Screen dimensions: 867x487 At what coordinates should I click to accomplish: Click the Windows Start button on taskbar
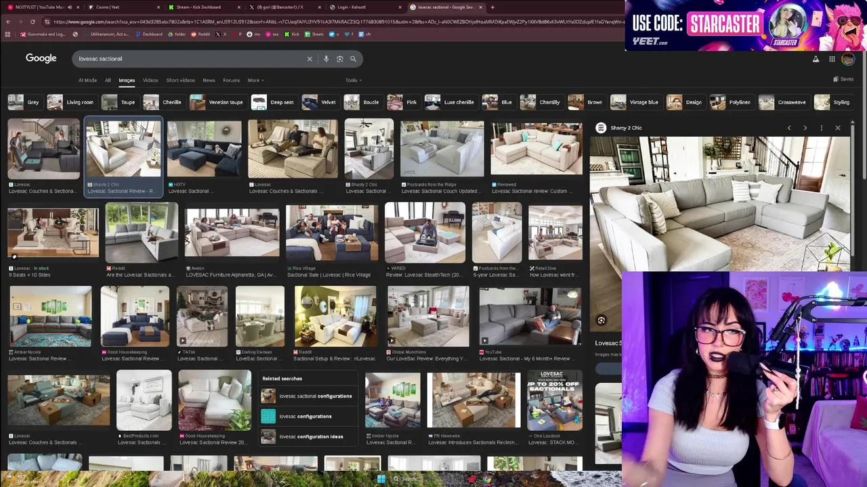point(381,480)
